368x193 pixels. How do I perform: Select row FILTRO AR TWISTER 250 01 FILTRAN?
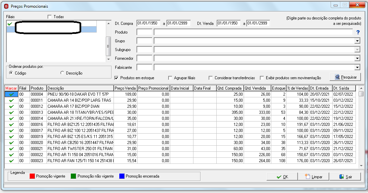point(180,149)
